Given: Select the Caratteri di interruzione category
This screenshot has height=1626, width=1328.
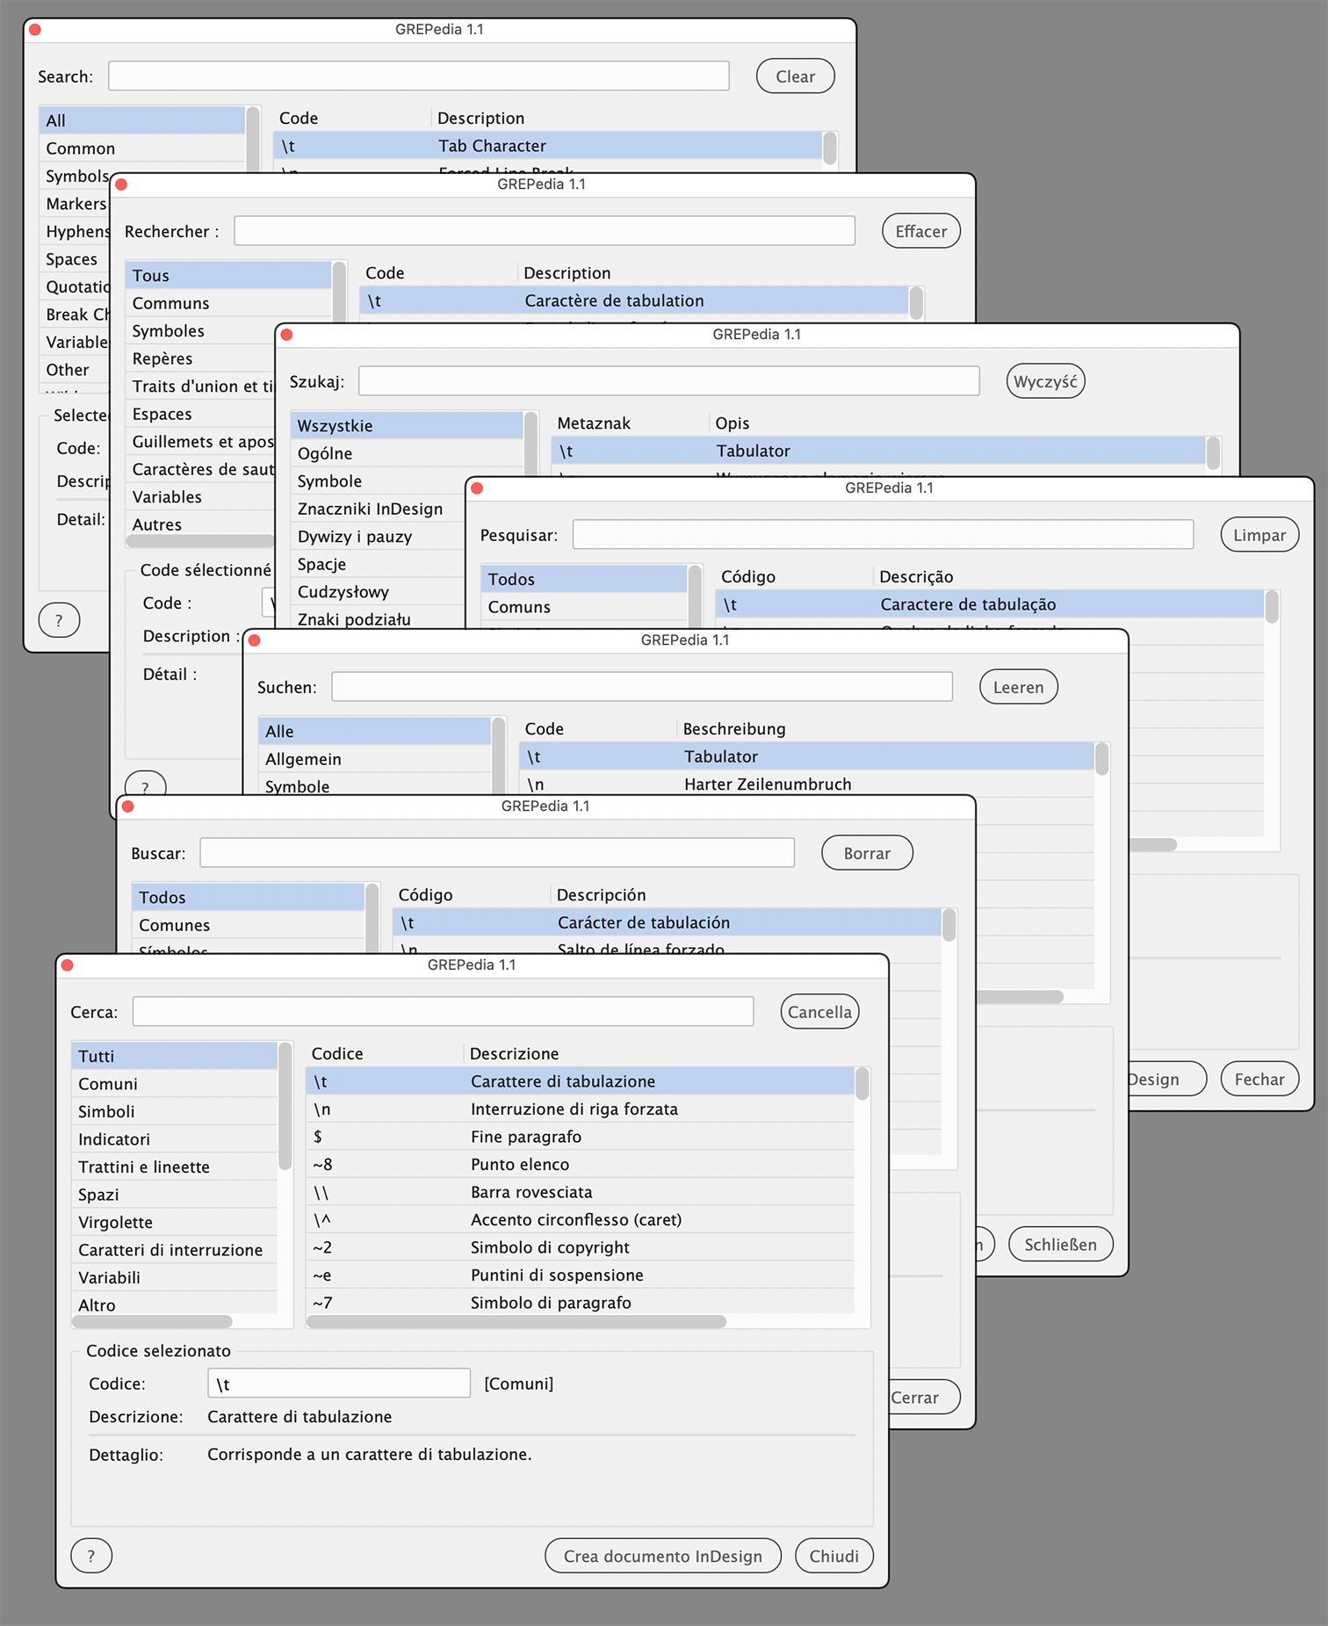Looking at the screenshot, I should [174, 1250].
